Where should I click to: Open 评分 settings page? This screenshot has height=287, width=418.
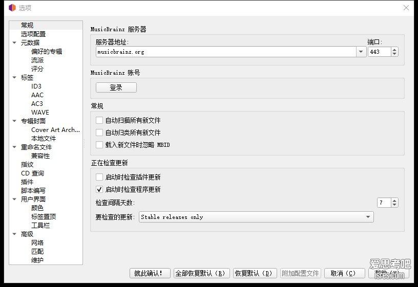click(x=37, y=69)
